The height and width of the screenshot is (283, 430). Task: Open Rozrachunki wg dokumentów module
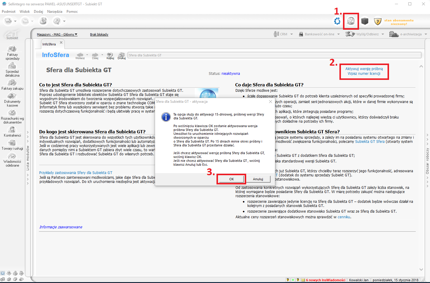12,116
